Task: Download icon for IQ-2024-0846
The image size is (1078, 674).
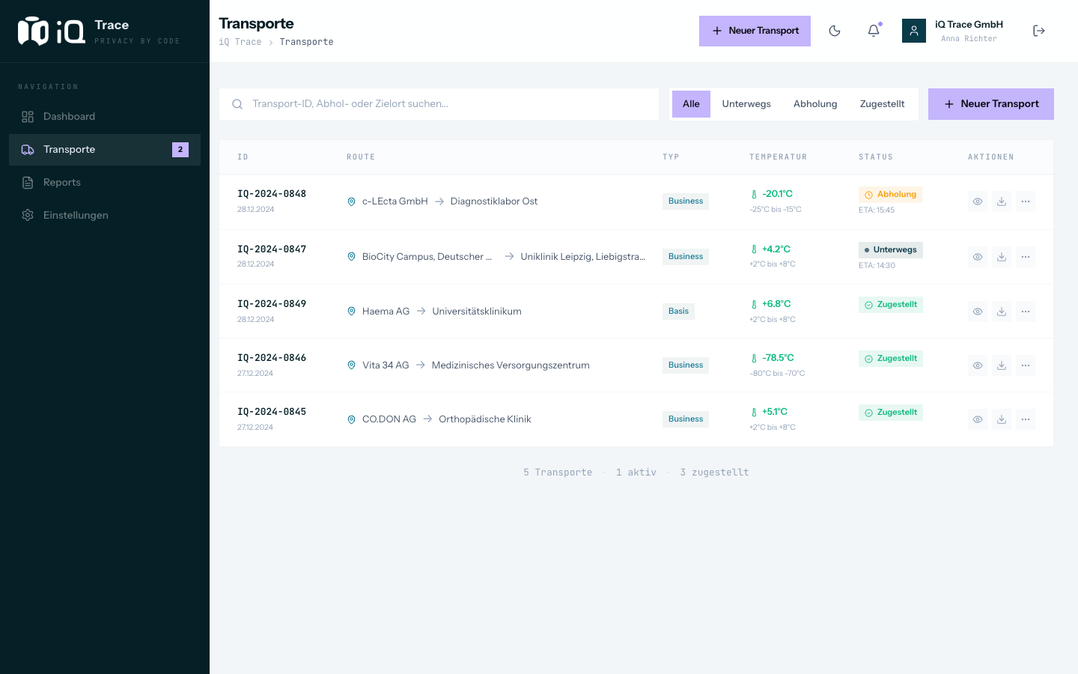Action: coord(1002,365)
